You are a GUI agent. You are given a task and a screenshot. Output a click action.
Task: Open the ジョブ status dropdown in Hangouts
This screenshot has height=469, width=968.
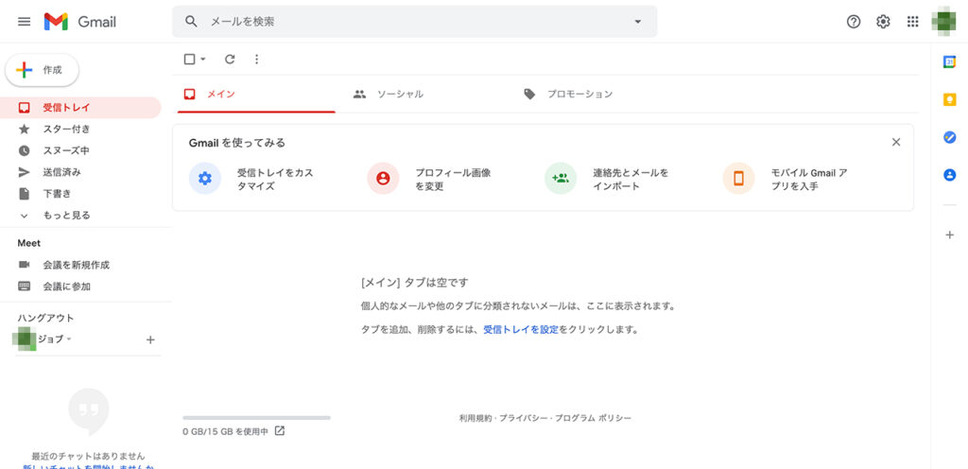point(69,339)
